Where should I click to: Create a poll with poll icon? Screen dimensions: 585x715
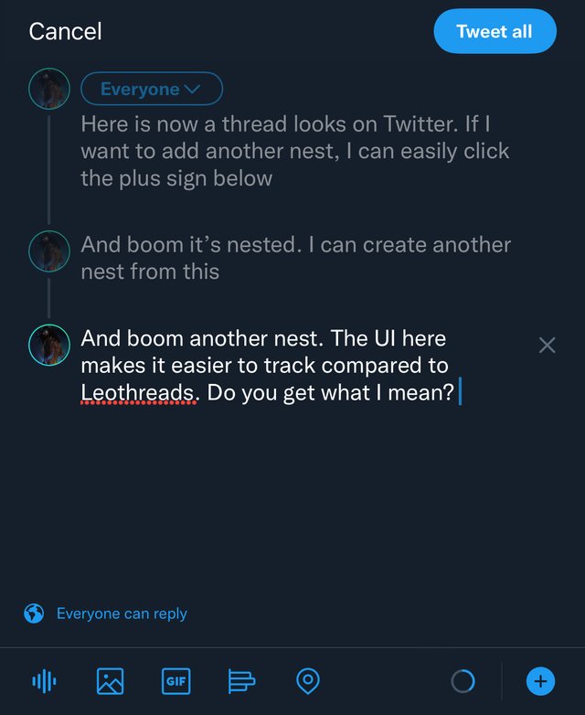(x=241, y=681)
